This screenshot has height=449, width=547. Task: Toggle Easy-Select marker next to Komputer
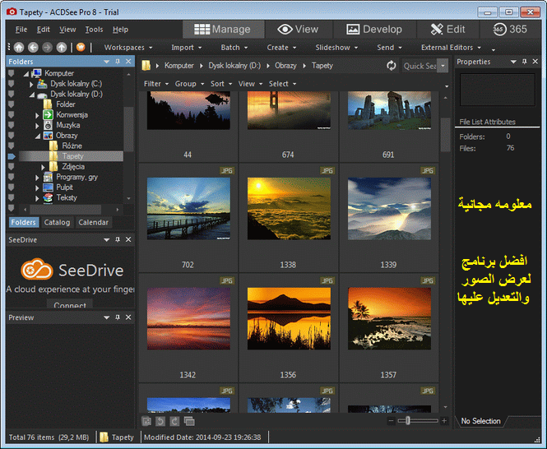click(12, 73)
